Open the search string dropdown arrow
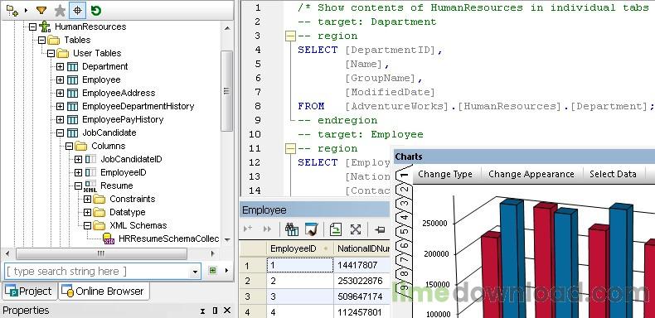The height and width of the screenshot is (318, 655). [x=195, y=272]
